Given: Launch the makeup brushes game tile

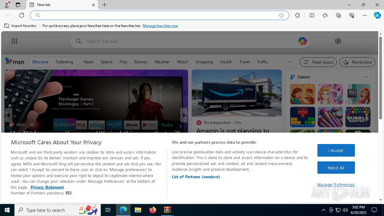Looking at the screenshot, I should coord(330,117).
